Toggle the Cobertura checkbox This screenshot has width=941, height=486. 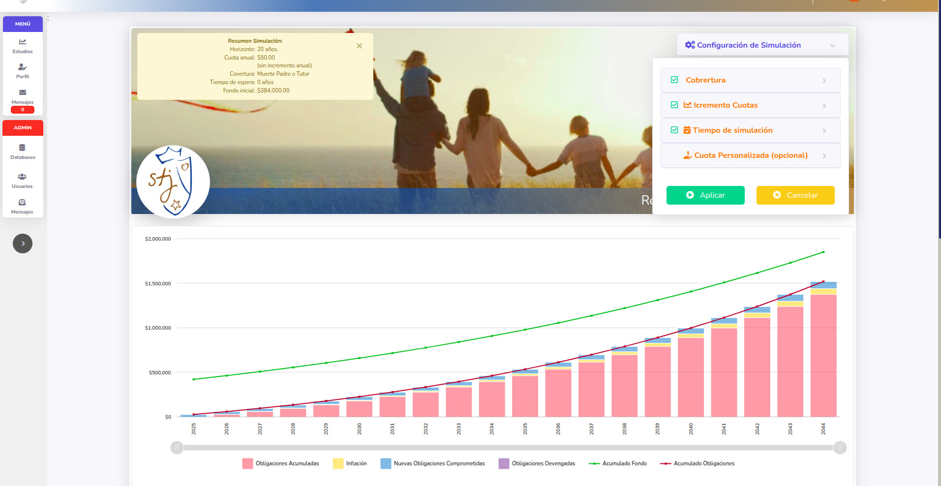(x=674, y=80)
